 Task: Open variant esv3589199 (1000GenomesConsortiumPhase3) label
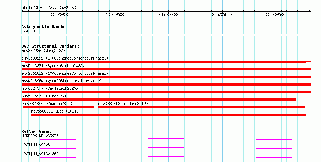click(65, 58)
